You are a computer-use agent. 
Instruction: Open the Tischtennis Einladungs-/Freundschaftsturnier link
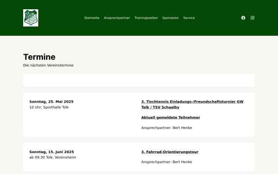192,104
